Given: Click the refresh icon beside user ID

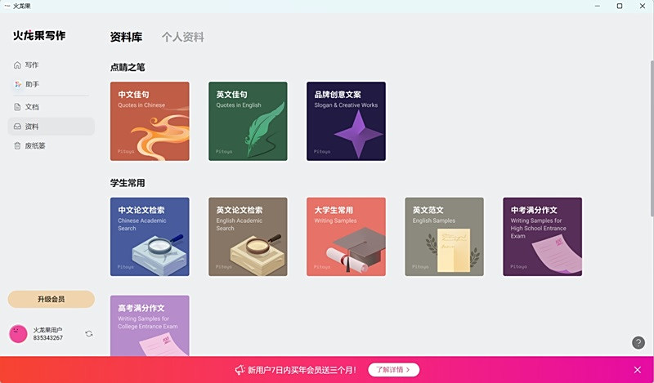Looking at the screenshot, I should click(89, 333).
